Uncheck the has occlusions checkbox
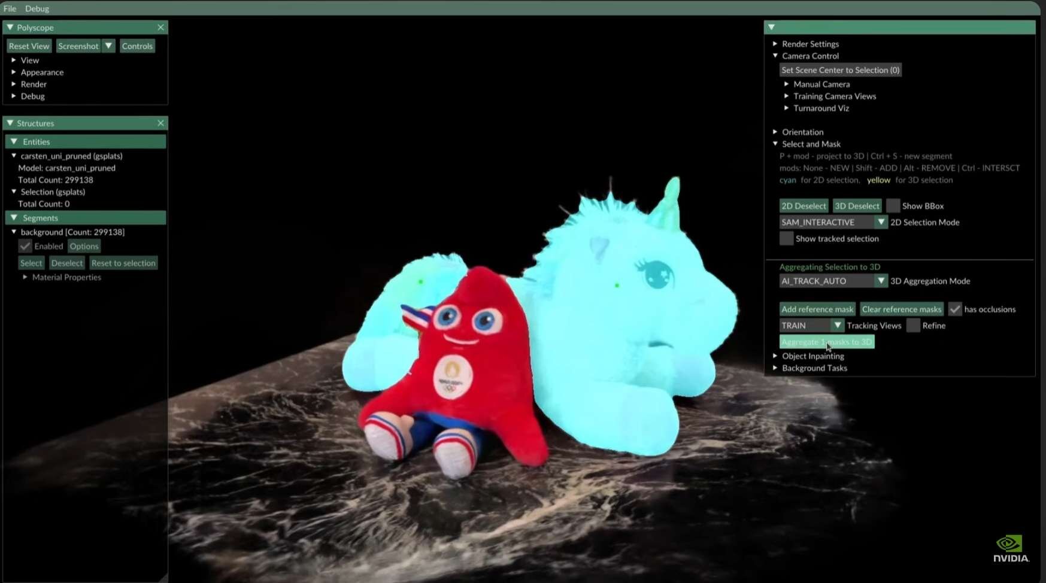Image resolution: width=1046 pixels, height=583 pixels. point(955,309)
